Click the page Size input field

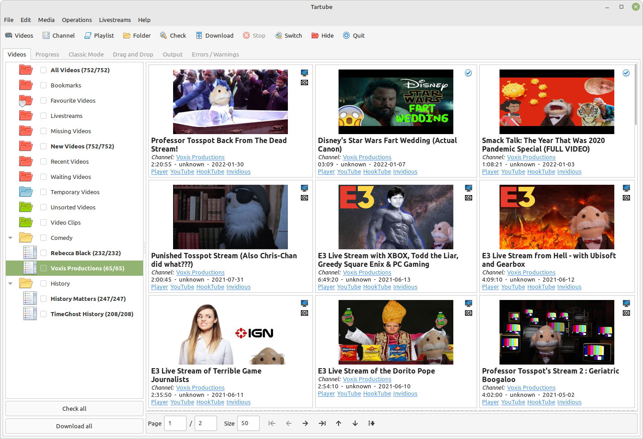click(248, 423)
